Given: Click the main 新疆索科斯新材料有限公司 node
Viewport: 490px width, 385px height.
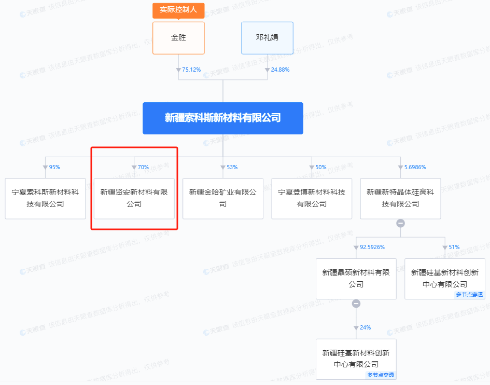Looking at the screenshot, I should 223,118.
